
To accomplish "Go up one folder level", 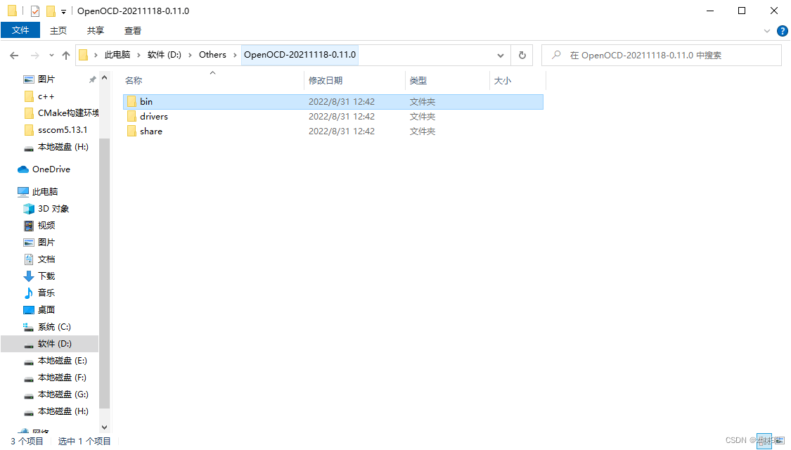I will (66, 55).
